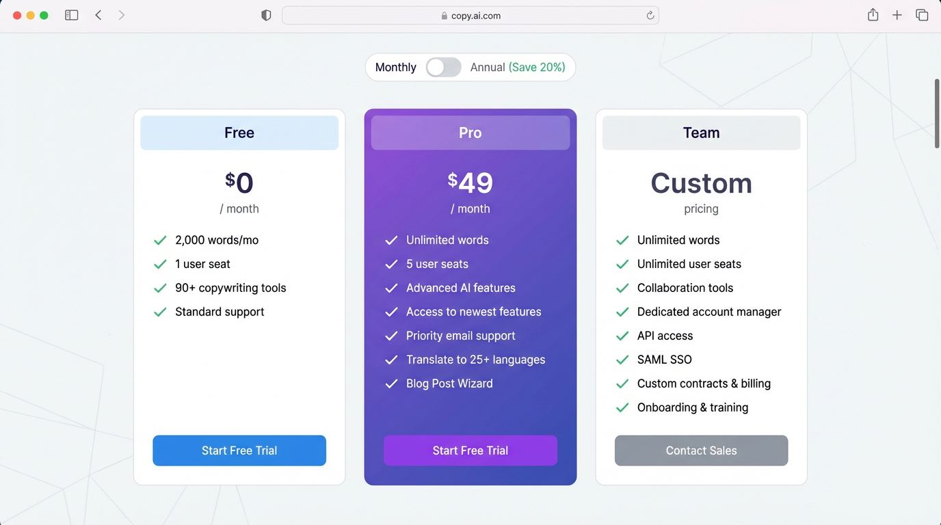Share this page via Safari

(873, 14)
